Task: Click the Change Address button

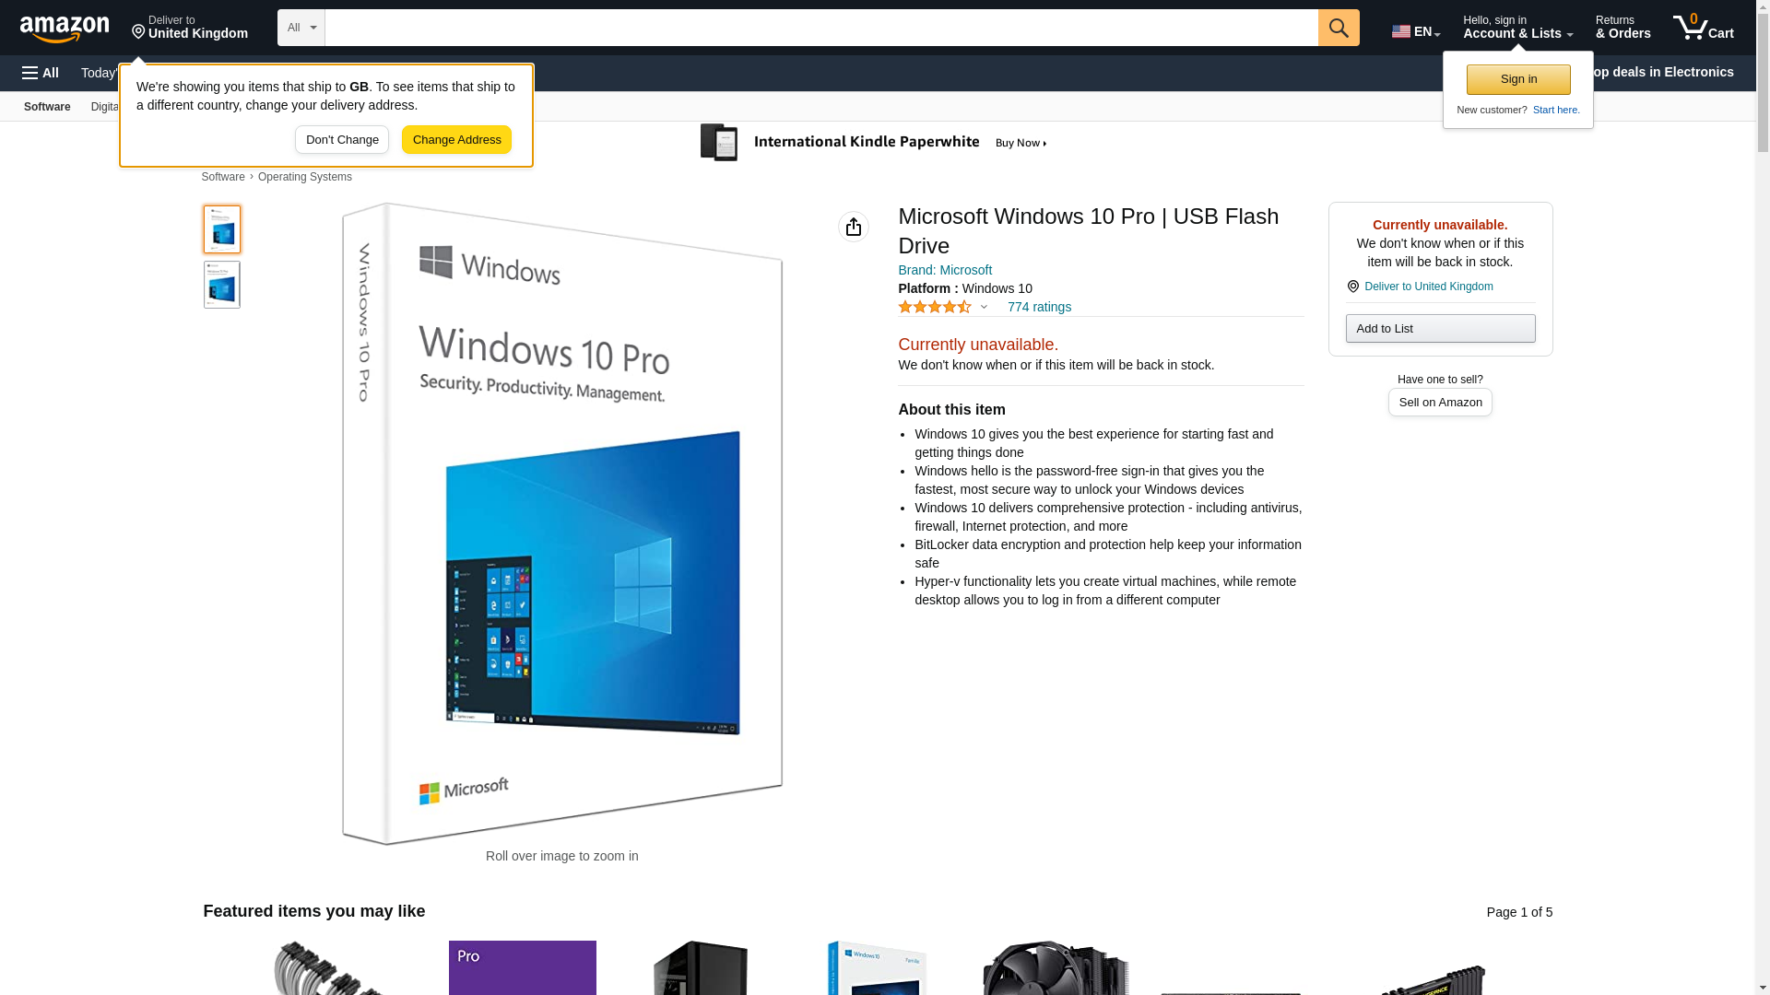Action: point(457,140)
